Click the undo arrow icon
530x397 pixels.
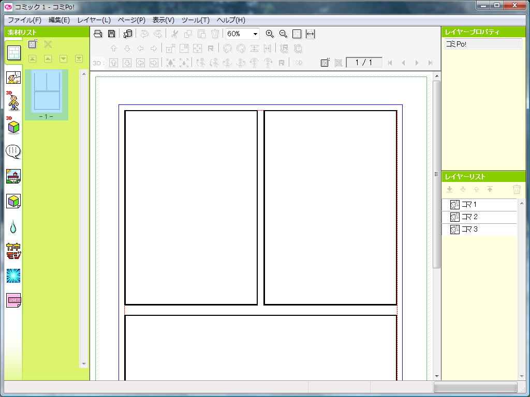tap(144, 34)
